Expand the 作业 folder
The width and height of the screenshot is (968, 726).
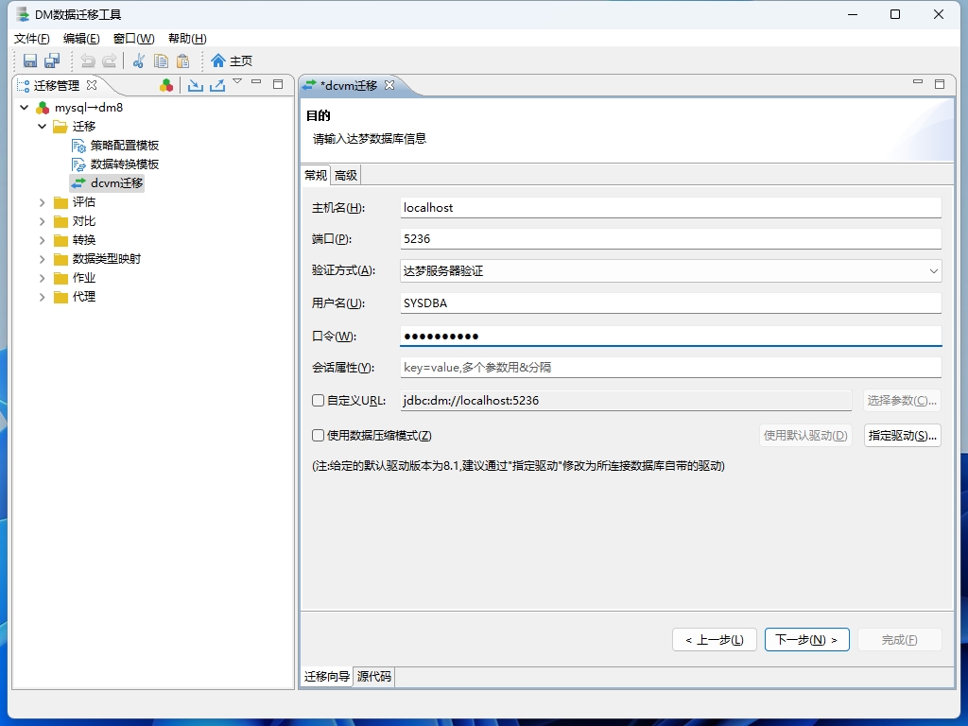coord(42,278)
